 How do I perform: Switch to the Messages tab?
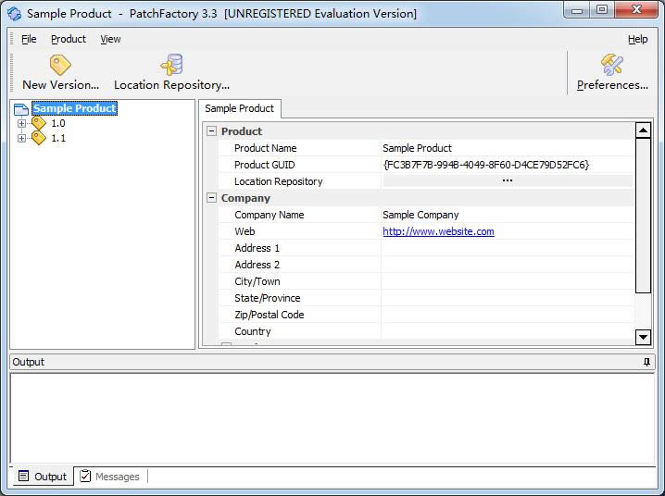[110, 477]
